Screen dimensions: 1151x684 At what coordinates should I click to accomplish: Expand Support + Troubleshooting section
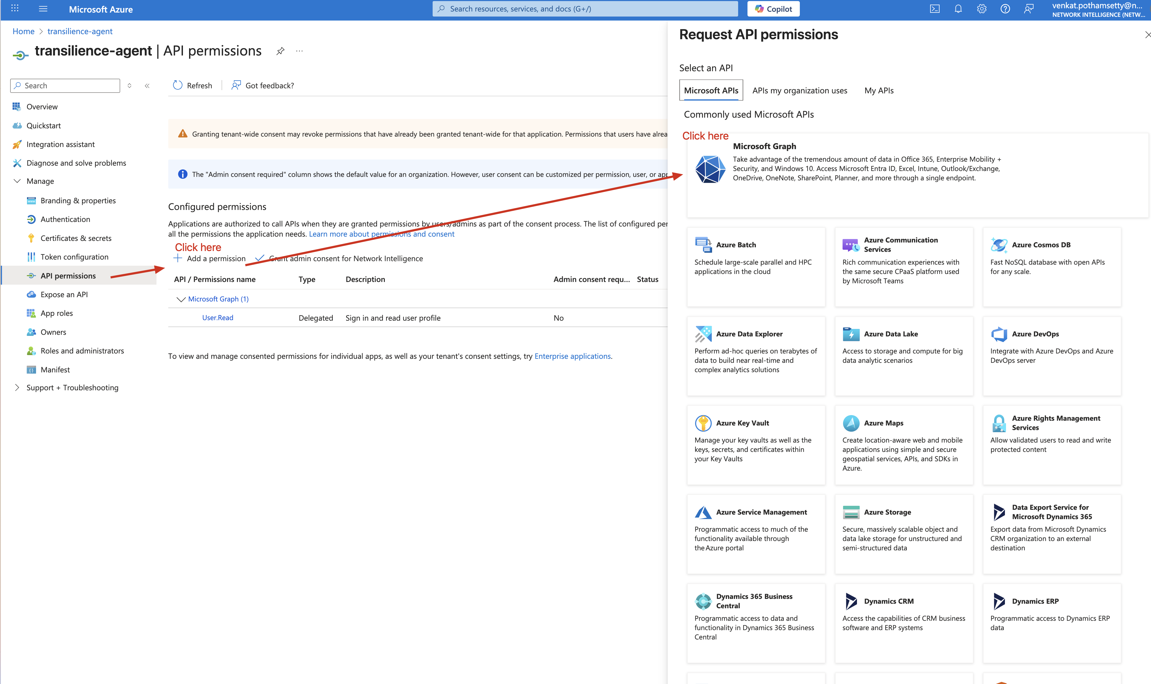pos(17,388)
